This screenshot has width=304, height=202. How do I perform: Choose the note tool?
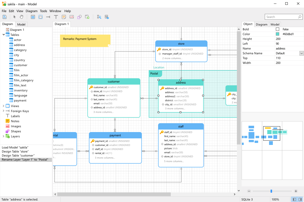tap(64, 17)
